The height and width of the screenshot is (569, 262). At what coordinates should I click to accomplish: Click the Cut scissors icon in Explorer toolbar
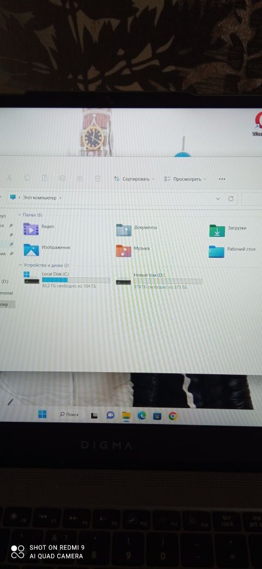pos(9,178)
